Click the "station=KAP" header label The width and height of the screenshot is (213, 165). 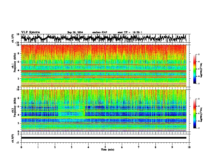100,32
